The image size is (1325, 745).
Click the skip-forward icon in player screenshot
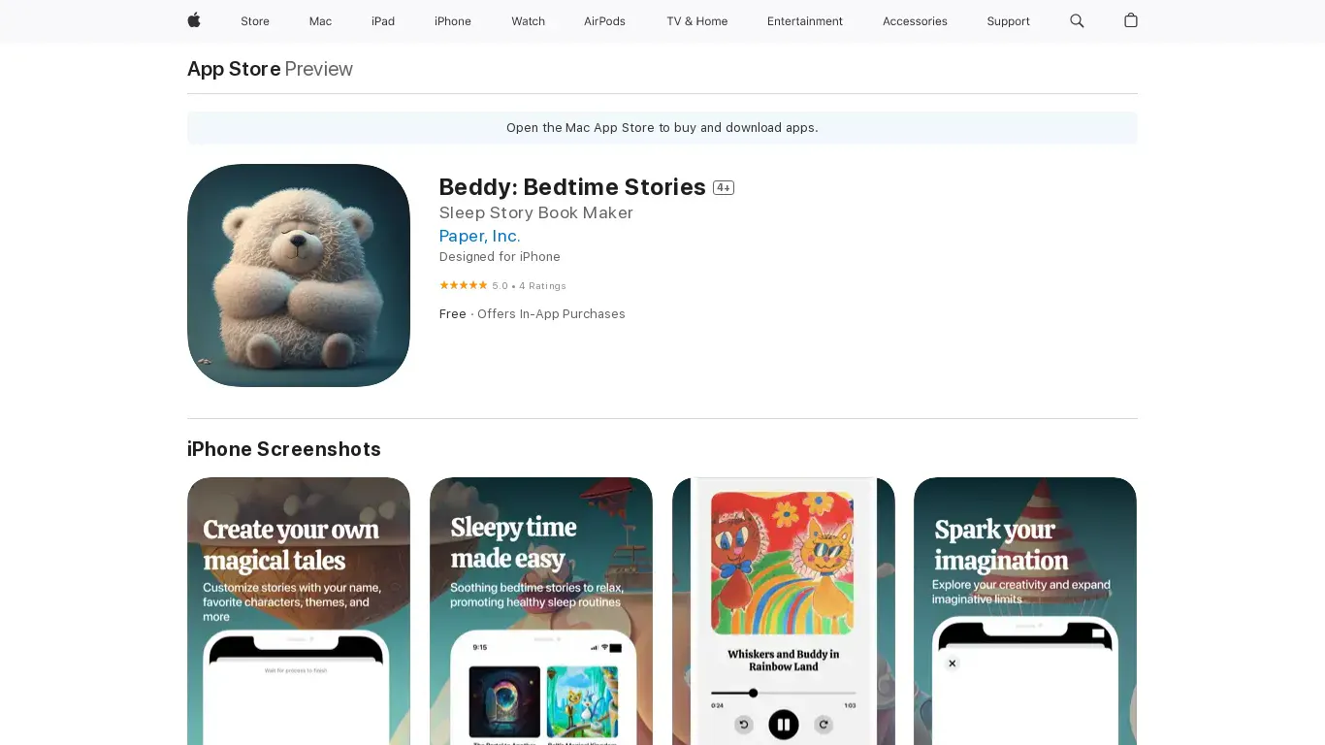click(x=824, y=724)
